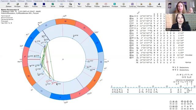Switch to the Космос view
This screenshot has width=196, height=110.
pyautogui.click(x=35, y=5)
